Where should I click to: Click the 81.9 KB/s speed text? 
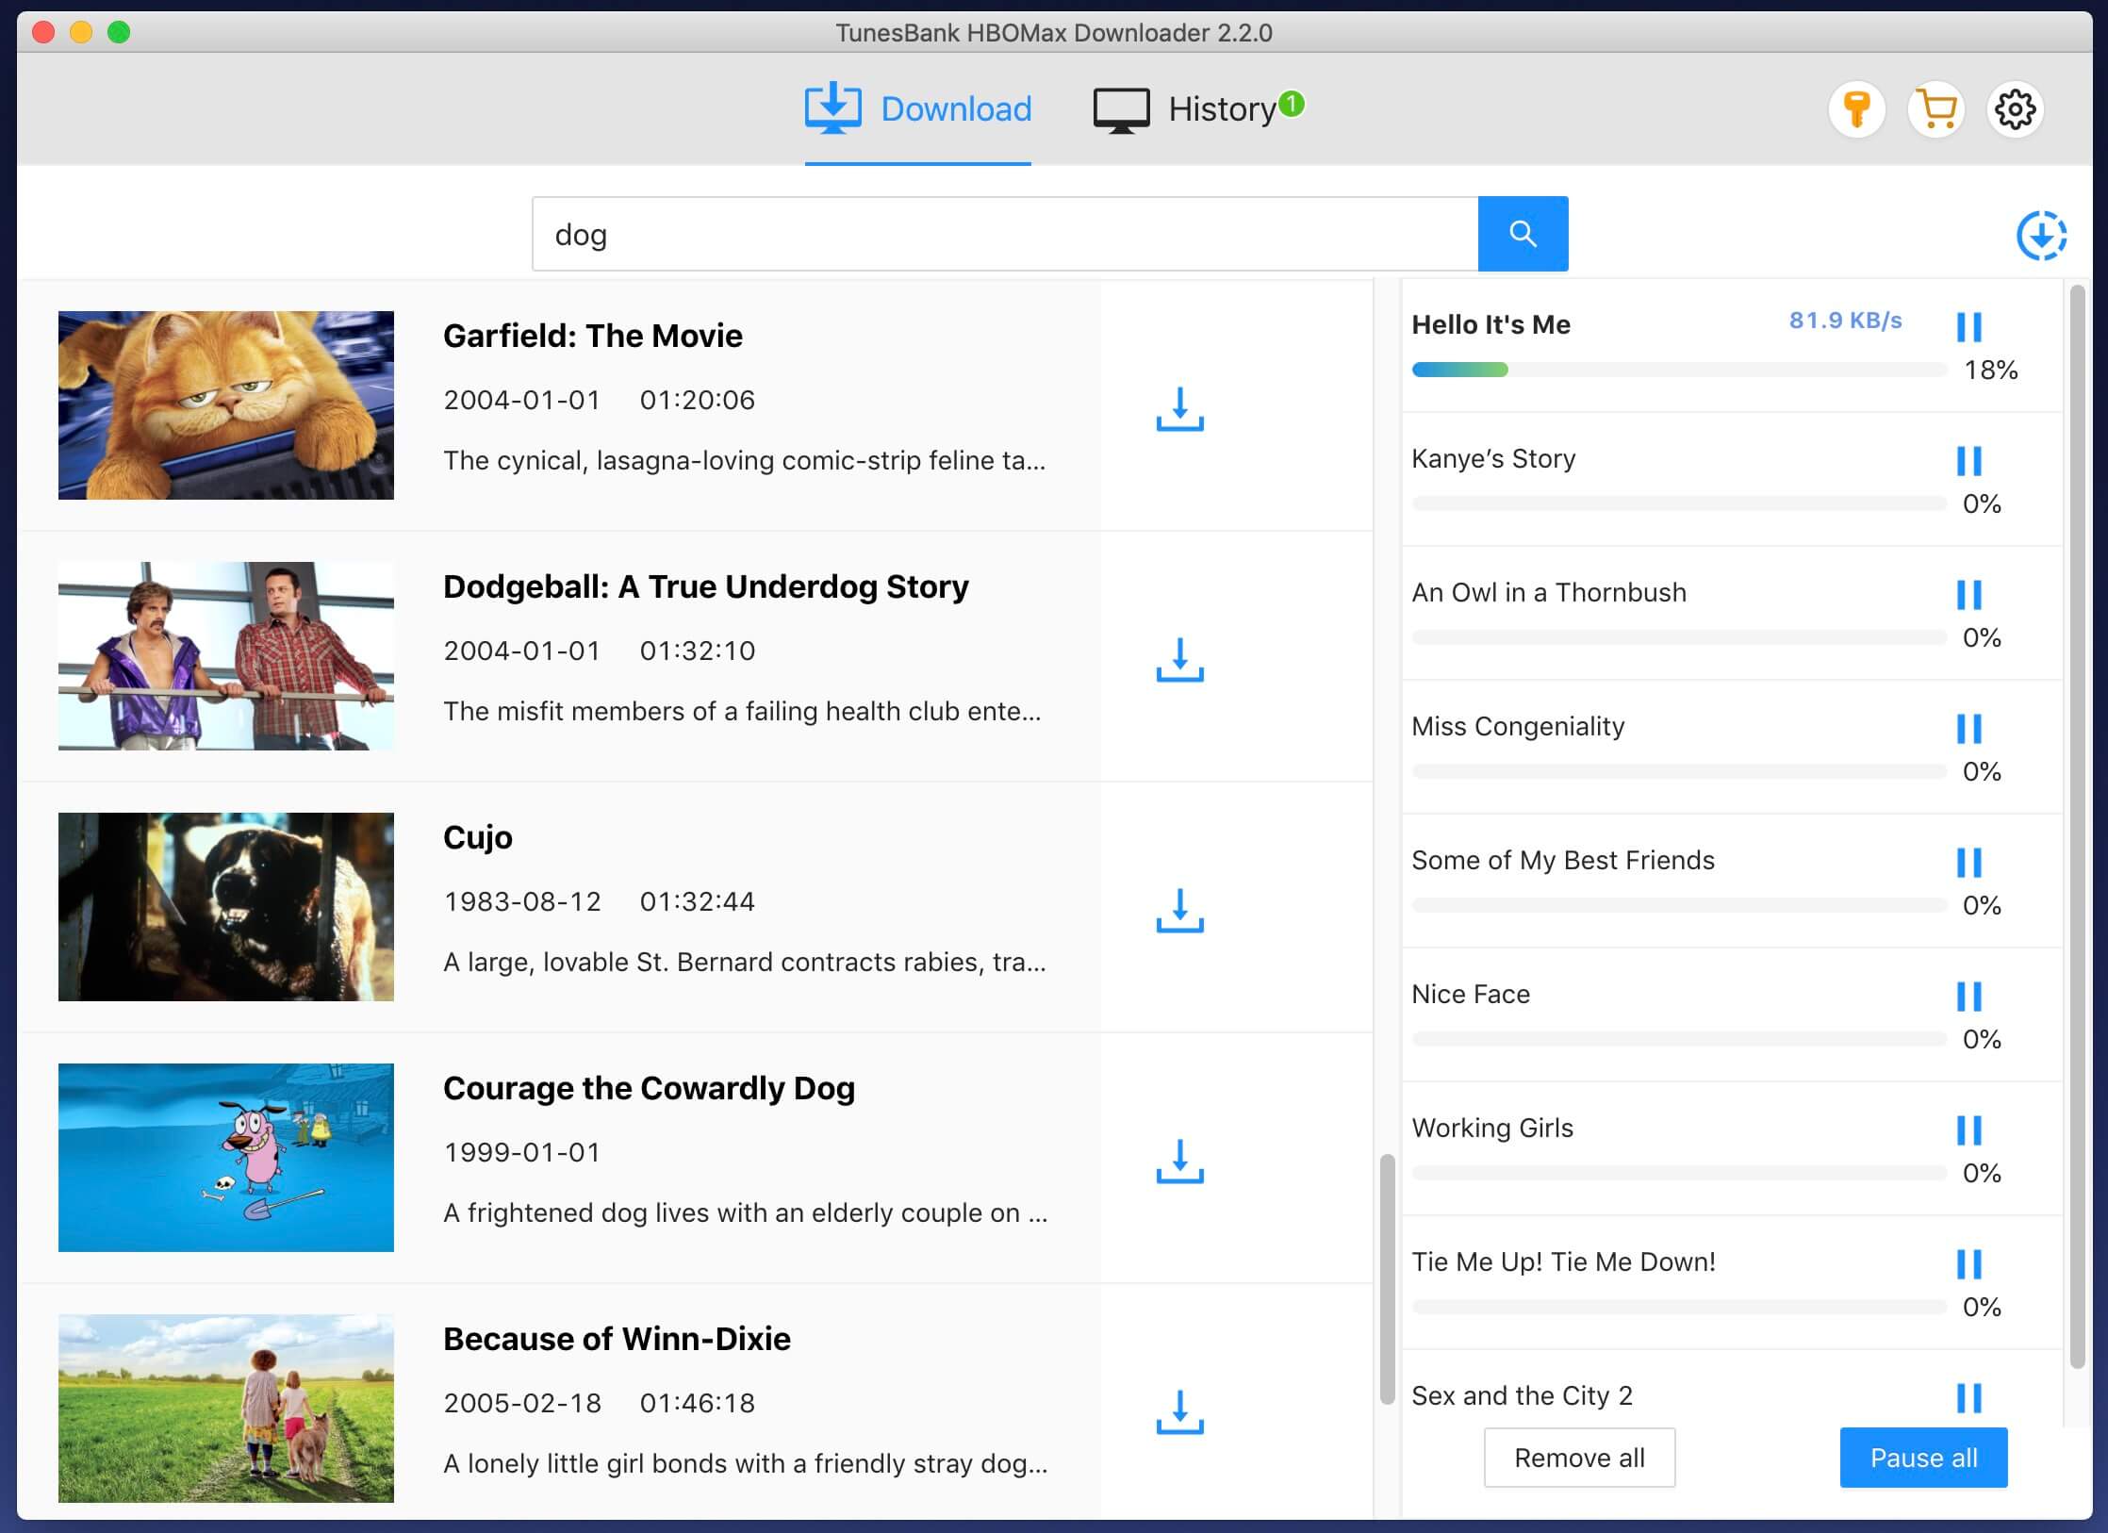[x=1846, y=321]
